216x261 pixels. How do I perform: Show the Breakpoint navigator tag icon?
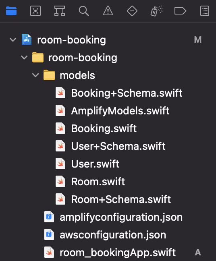[181, 11]
